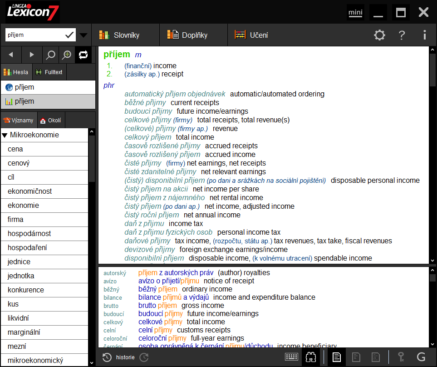Select the Okolí tab

point(51,120)
